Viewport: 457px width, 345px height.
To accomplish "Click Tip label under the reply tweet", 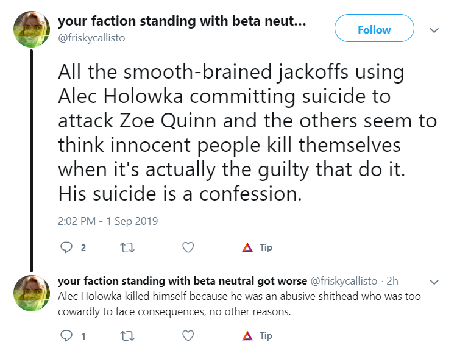I will 266,336.
